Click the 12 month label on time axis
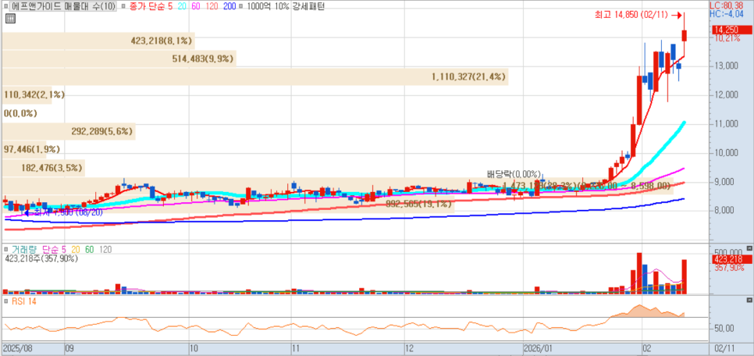754x356 pixels. click(x=409, y=348)
